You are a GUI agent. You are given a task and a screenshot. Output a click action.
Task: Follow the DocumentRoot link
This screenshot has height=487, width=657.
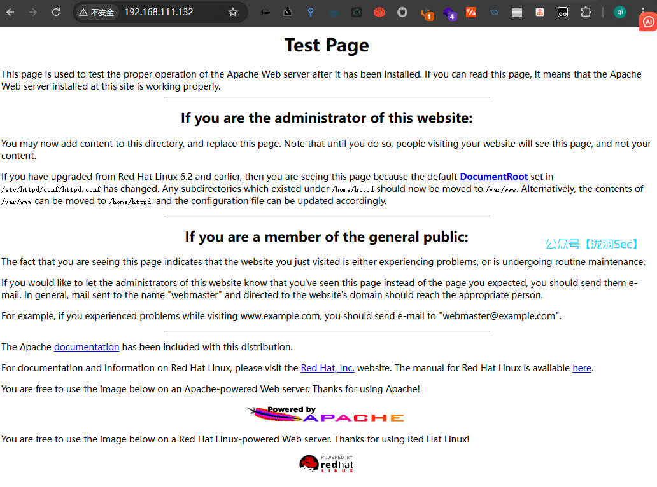click(x=493, y=177)
